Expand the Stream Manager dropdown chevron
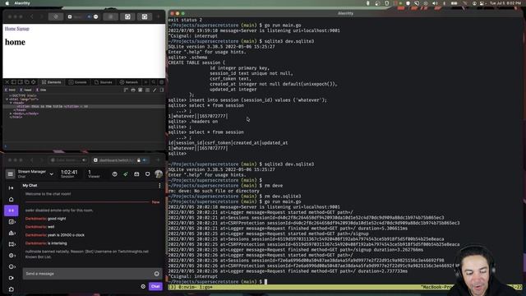This screenshot has height=296, width=526. 51,174
